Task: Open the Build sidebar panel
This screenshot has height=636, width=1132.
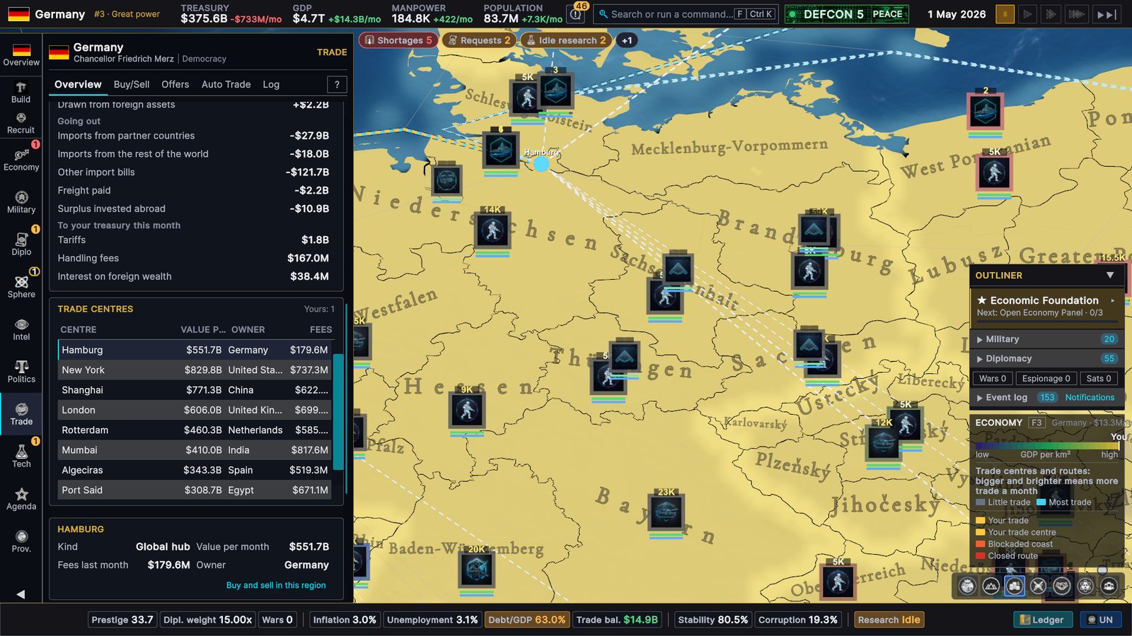Action: click(21, 92)
